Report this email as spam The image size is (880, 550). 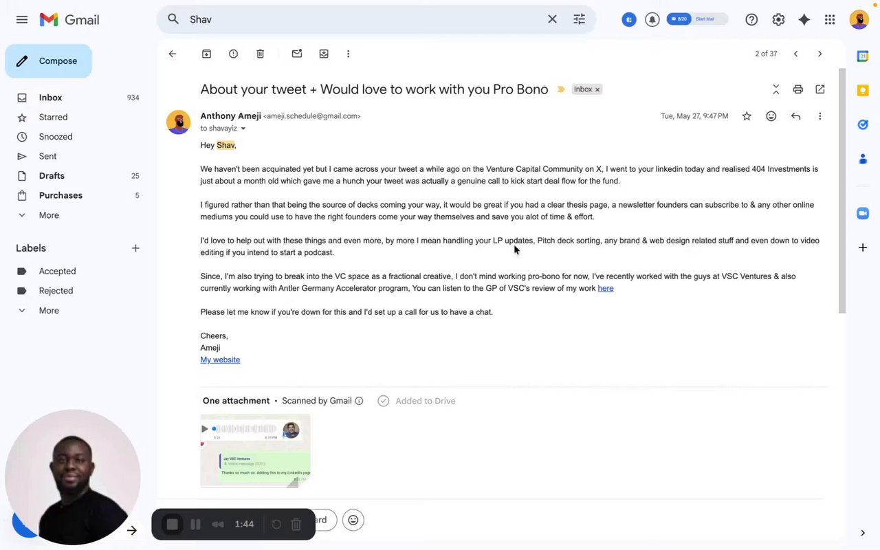pos(233,54)
